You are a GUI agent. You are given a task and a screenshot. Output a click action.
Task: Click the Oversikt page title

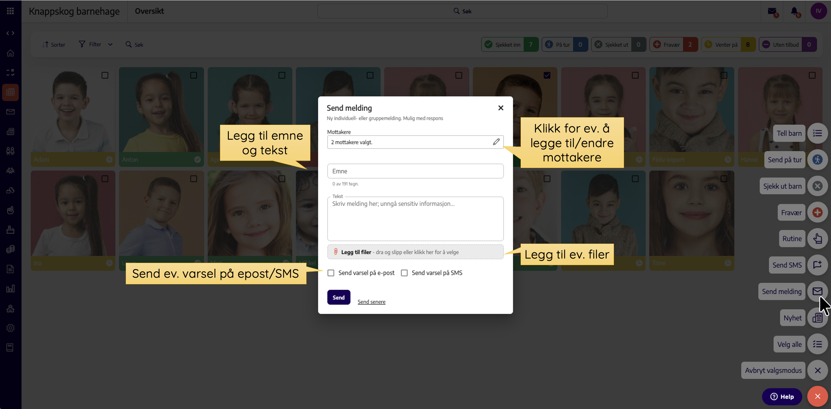tap(149, 11)
